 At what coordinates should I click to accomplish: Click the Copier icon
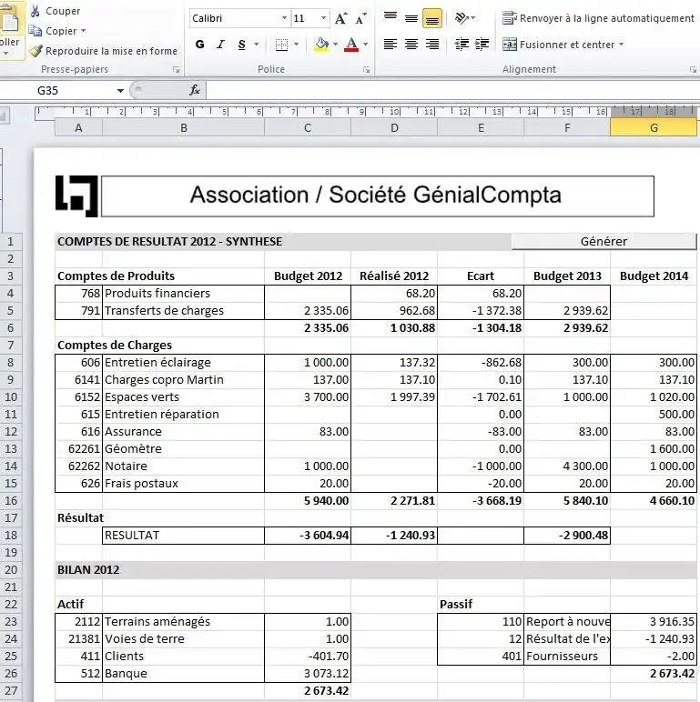(x=35, y=30)
